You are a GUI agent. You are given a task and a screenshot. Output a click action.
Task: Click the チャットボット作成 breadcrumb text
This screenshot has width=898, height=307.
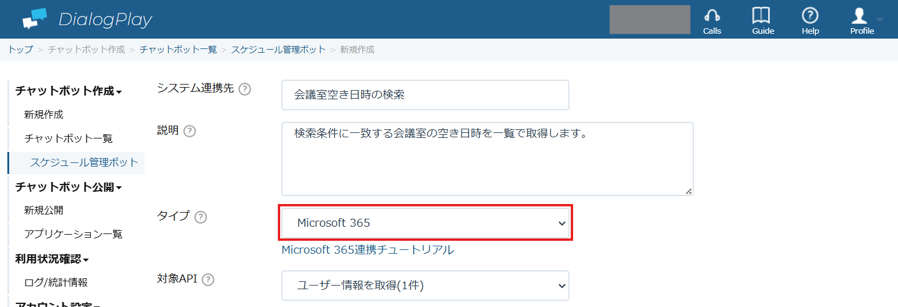pyautogui.click(x=86, y=49)
